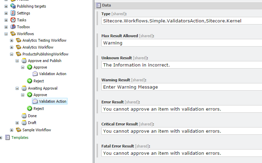This screenshot has width=262, height=163.
Task: Click the Max Result Allowed field
Action: coord(182,43)
